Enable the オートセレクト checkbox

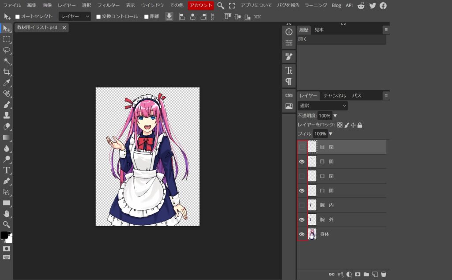click(x=18, y=17)
